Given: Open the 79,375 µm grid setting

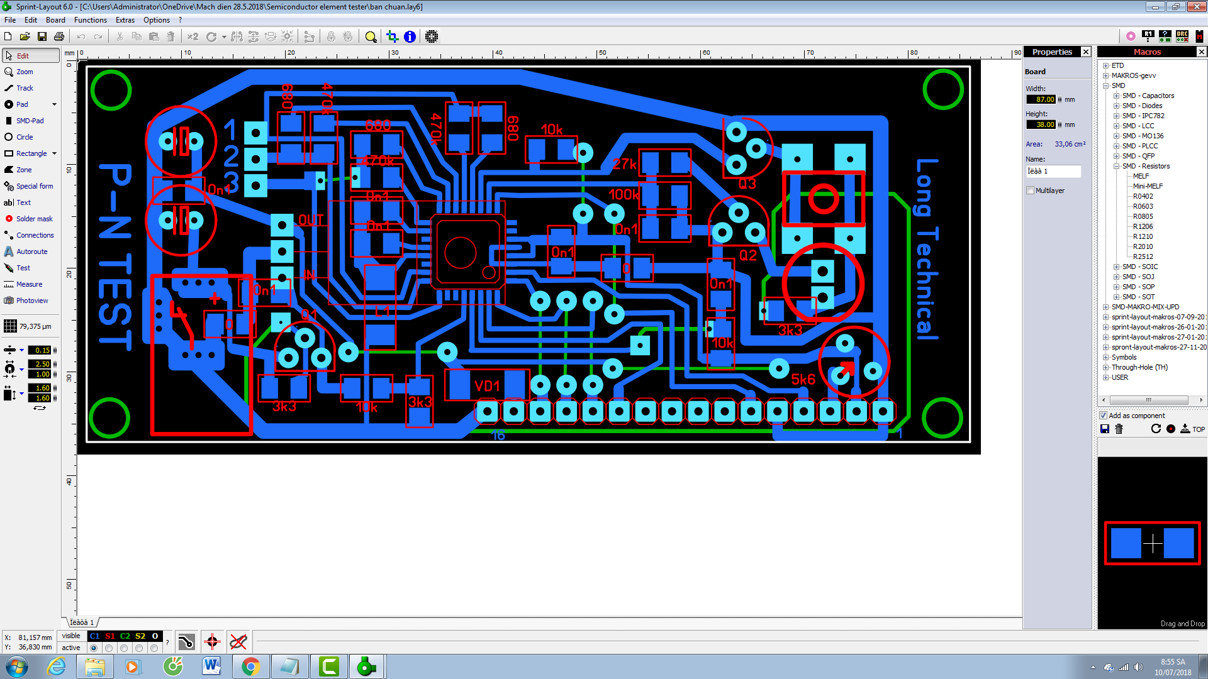Looking at the screenshot, I should click(29, 326).
